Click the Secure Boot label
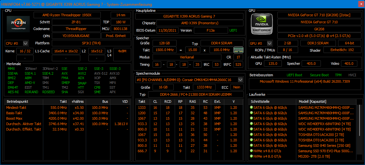The height and width of the screenshot is (165, 365). (319, 75)
